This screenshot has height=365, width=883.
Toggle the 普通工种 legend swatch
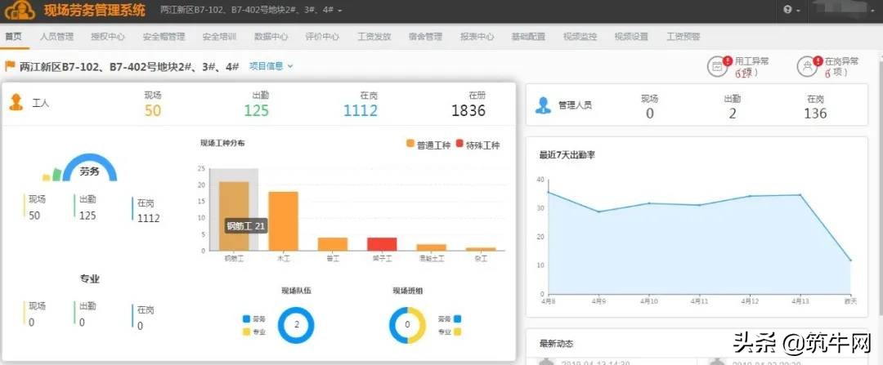click(410, 144)
